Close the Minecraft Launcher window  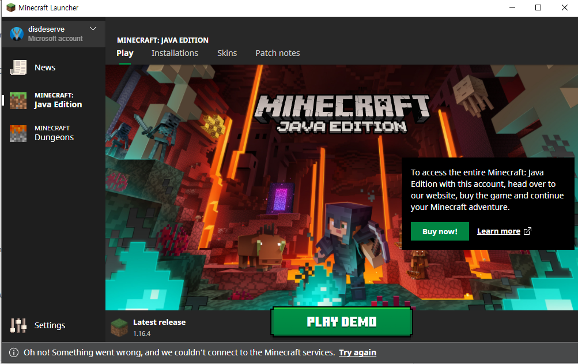pos(564,7)
